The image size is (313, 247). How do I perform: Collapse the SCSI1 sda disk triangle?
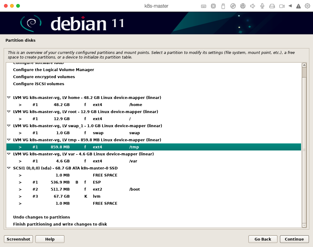[x=9, y=168]
